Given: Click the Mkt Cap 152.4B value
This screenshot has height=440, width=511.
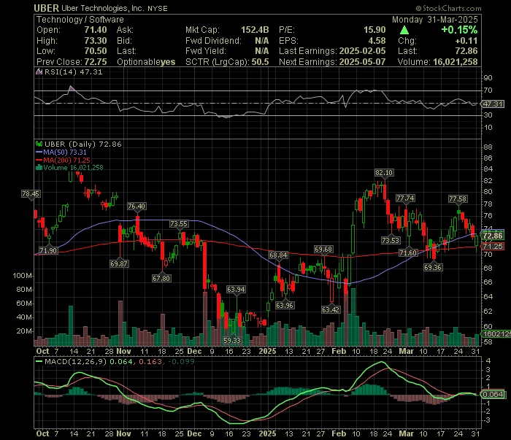Looking at the screenshot, I should [x=255, y=30].
